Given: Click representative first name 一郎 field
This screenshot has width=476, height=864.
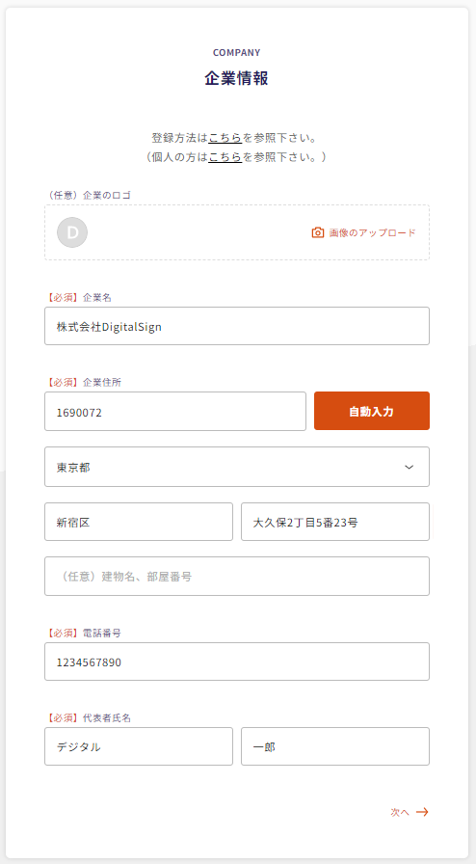Looking at the screenshot, I should pyautogui.click(x=335, y=746).
